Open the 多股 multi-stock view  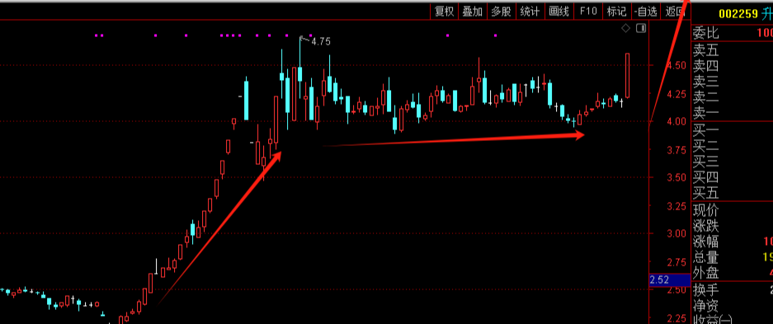tap(501, 12)
